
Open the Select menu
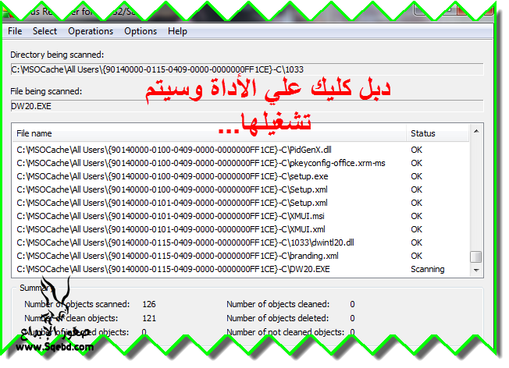coord(44,31)
